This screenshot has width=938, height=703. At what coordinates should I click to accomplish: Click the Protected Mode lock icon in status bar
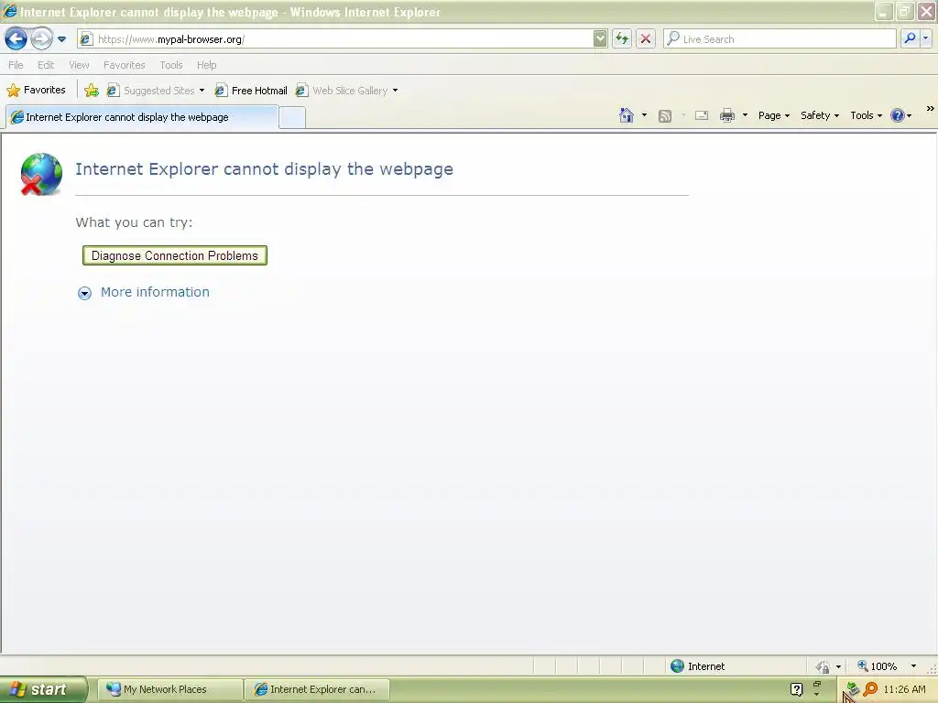823,666
